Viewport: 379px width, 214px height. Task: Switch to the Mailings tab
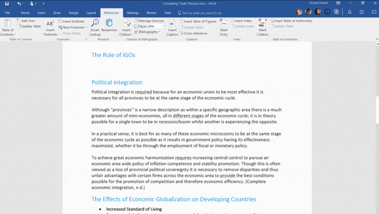coord(133,13)
